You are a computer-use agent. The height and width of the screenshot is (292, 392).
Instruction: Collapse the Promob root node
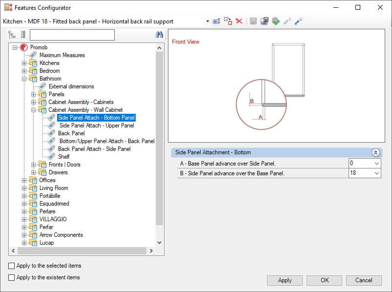[x=15, y=47]
